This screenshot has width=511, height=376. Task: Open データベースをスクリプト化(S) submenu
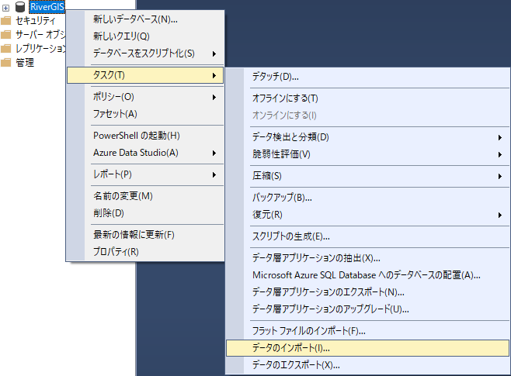pos(144,53)
